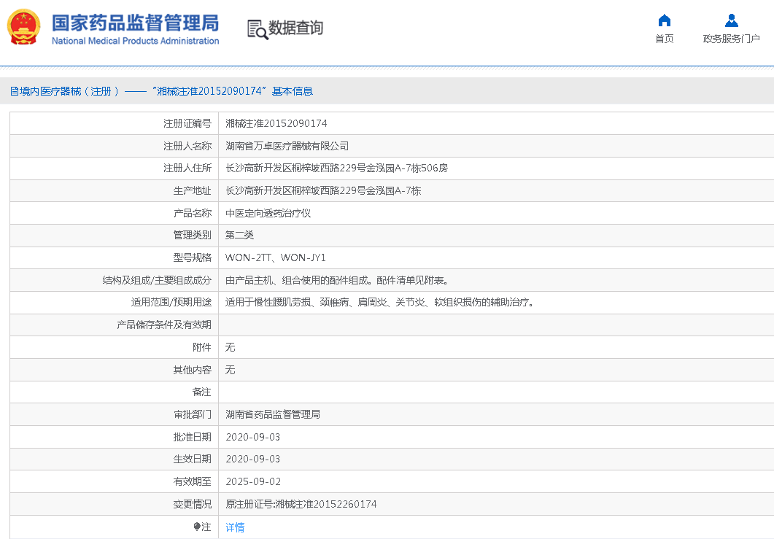Click product name 中医定向透药治疗仪
This screenshot has width=774, height=539.
[x=268, y=213]
